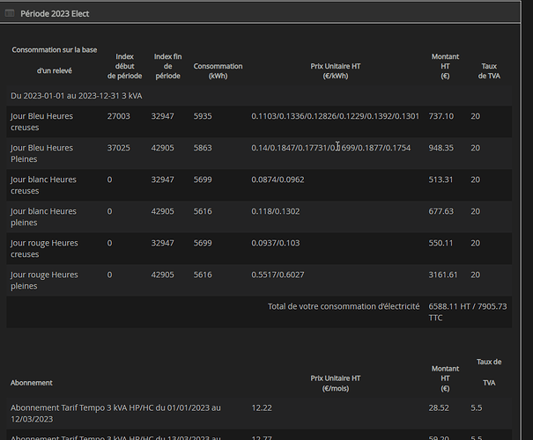Select the Jour Bleu Heures Pleines row label
The width and height of the screenshot is (533, 440).
click(41, 153)
